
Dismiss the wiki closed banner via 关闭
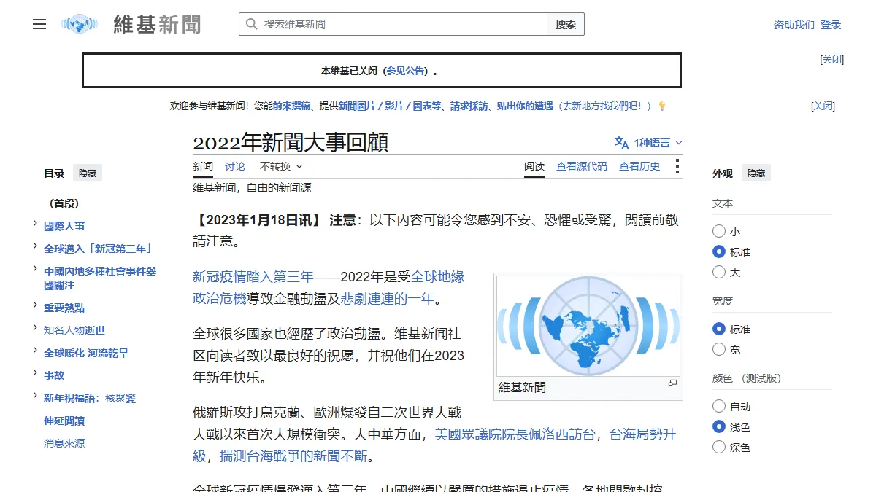(832, 59)
